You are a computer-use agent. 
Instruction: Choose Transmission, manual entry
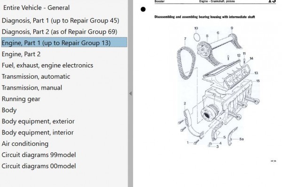[32, 88]
